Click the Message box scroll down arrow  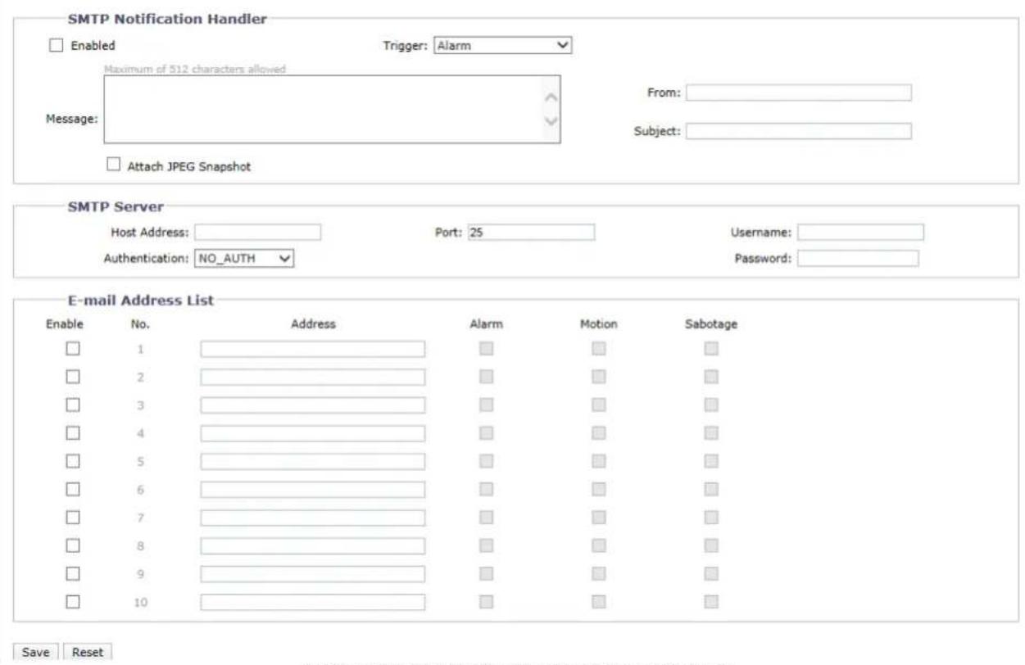pos(551,122)
